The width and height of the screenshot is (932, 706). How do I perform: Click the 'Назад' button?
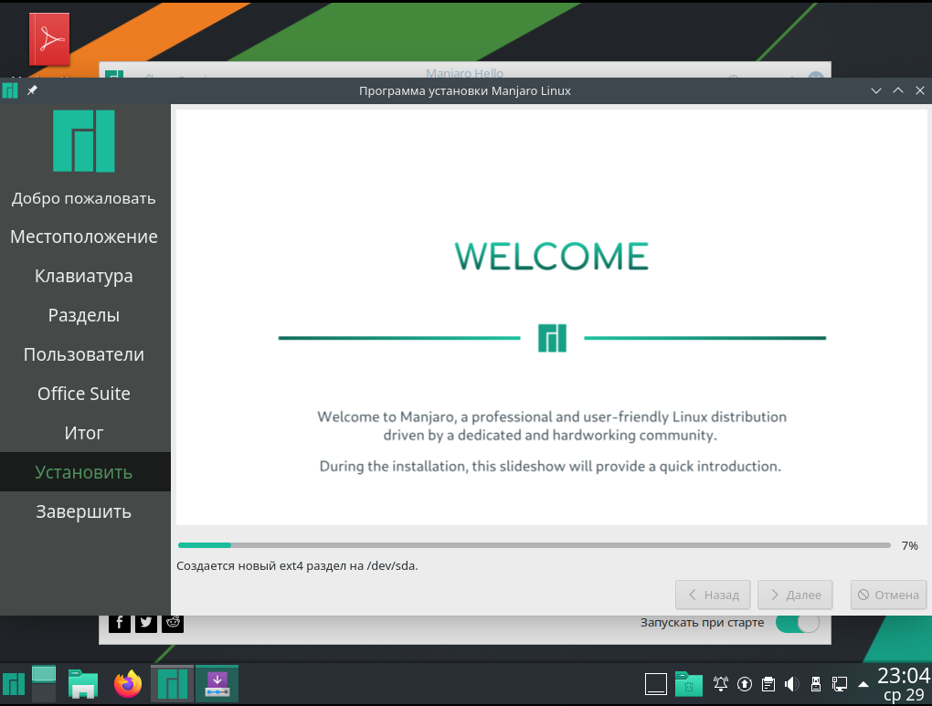coord(713,595)
